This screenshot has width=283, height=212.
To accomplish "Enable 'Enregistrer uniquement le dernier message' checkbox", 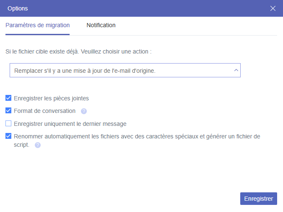I will 8,123.
